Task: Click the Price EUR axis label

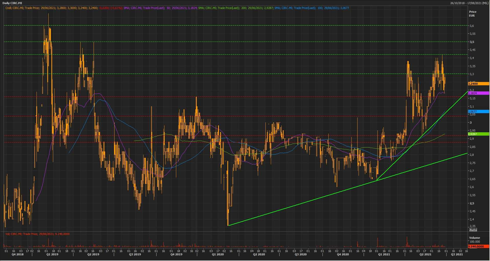Action: click(473, 14)
